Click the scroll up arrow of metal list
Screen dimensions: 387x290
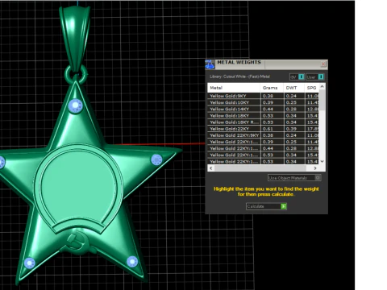coord(322,86)
